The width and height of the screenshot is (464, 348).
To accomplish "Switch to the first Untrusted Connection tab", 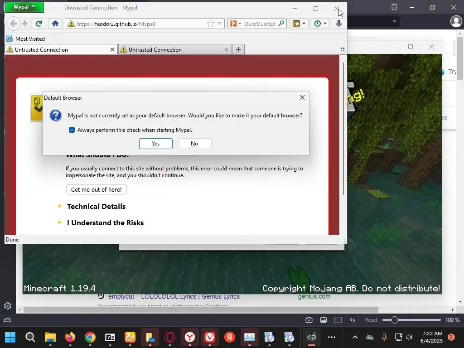I will (x=61, y=50).
